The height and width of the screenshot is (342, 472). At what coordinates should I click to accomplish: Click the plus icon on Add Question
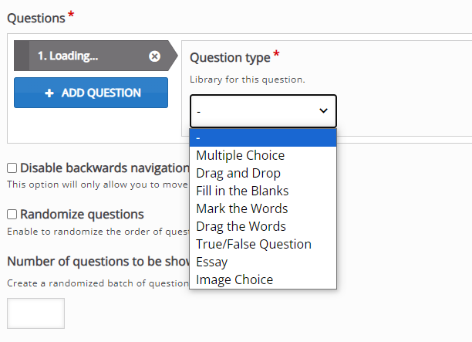coord(49,93)
